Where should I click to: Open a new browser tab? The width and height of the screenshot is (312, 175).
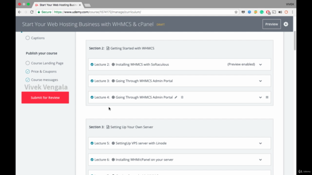pyautogui.click(x=88, y=5)
